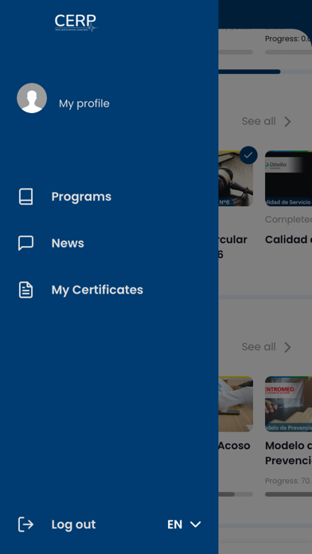
Task: Open the News menu item
Action: coord(68,243)
